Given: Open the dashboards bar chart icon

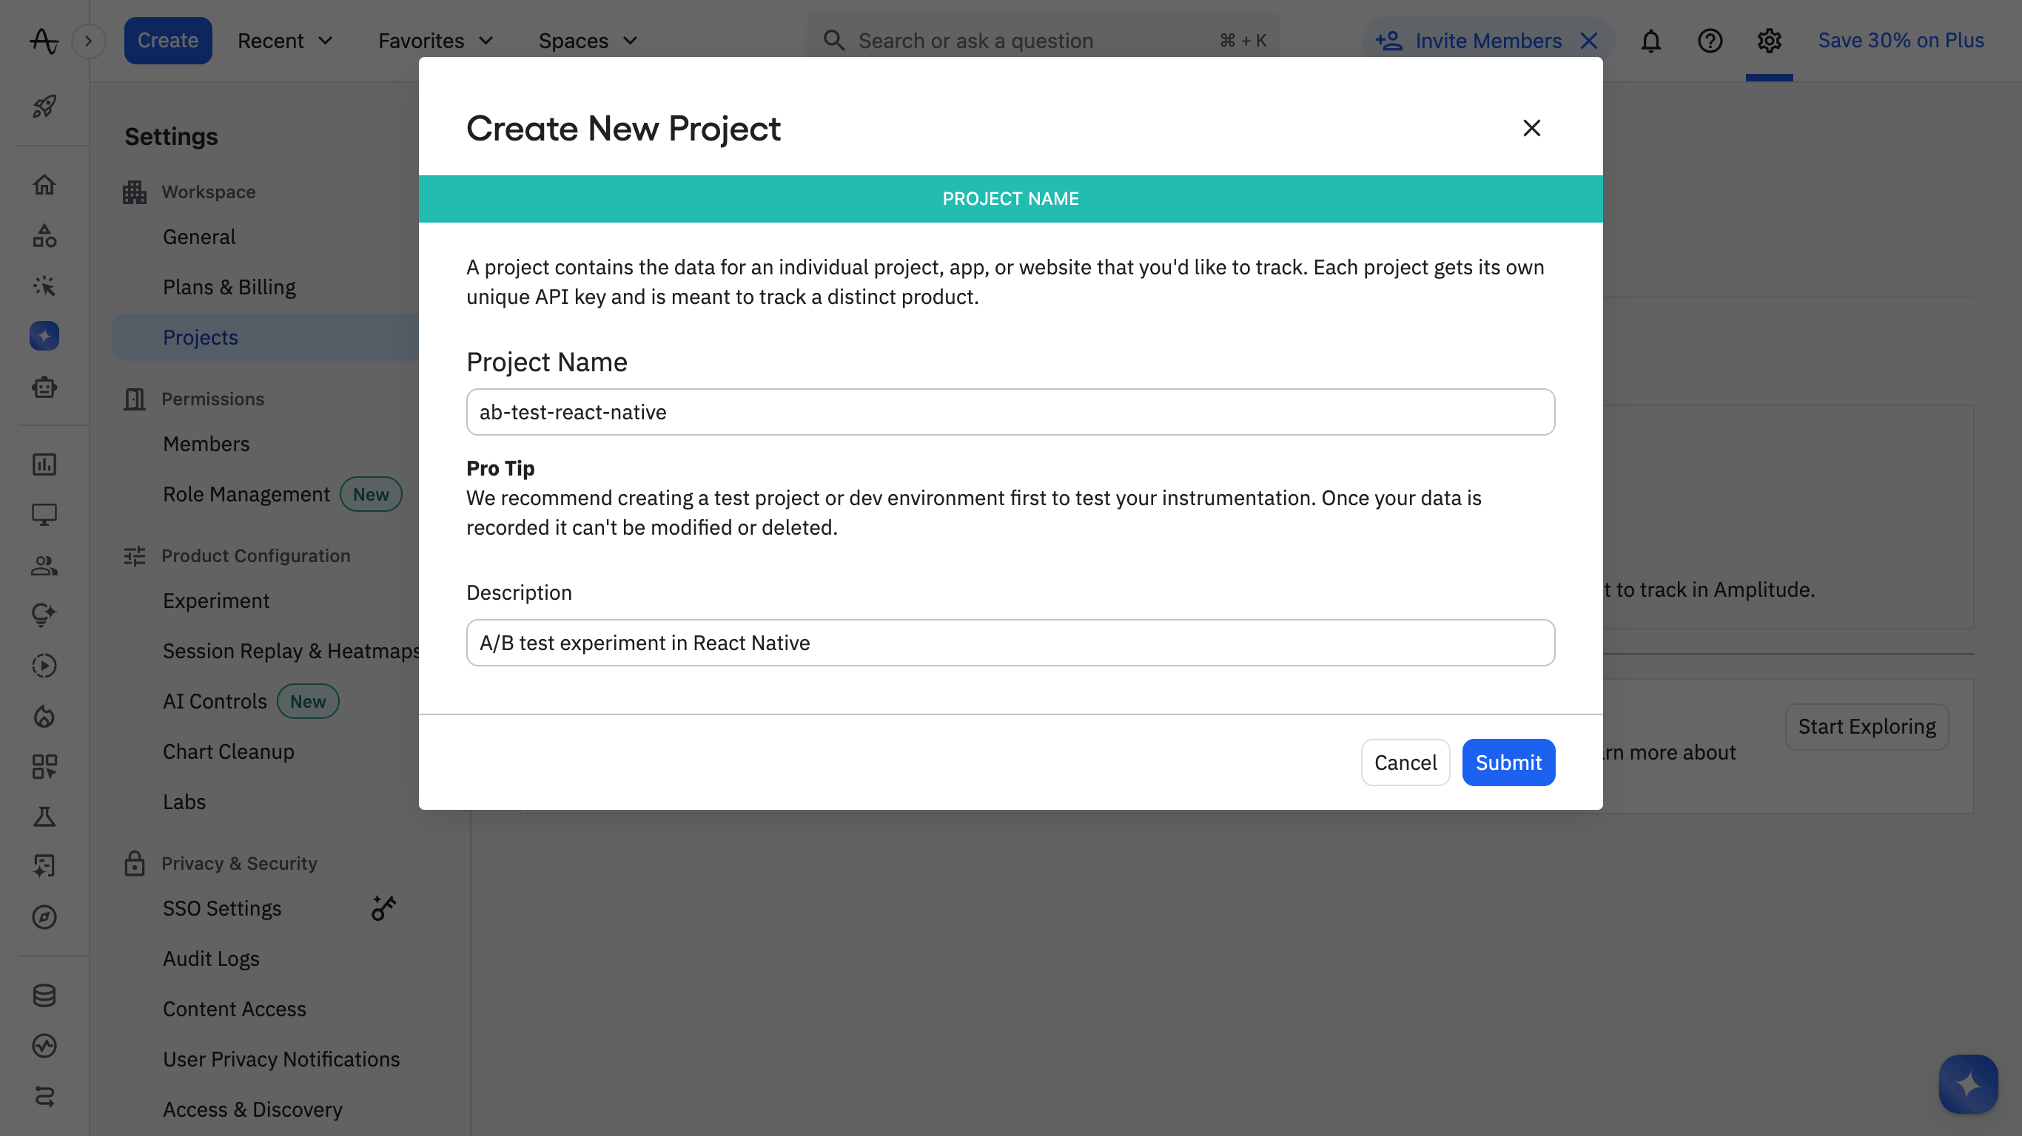Looking at the screenshot, I should tap(44, 464).
